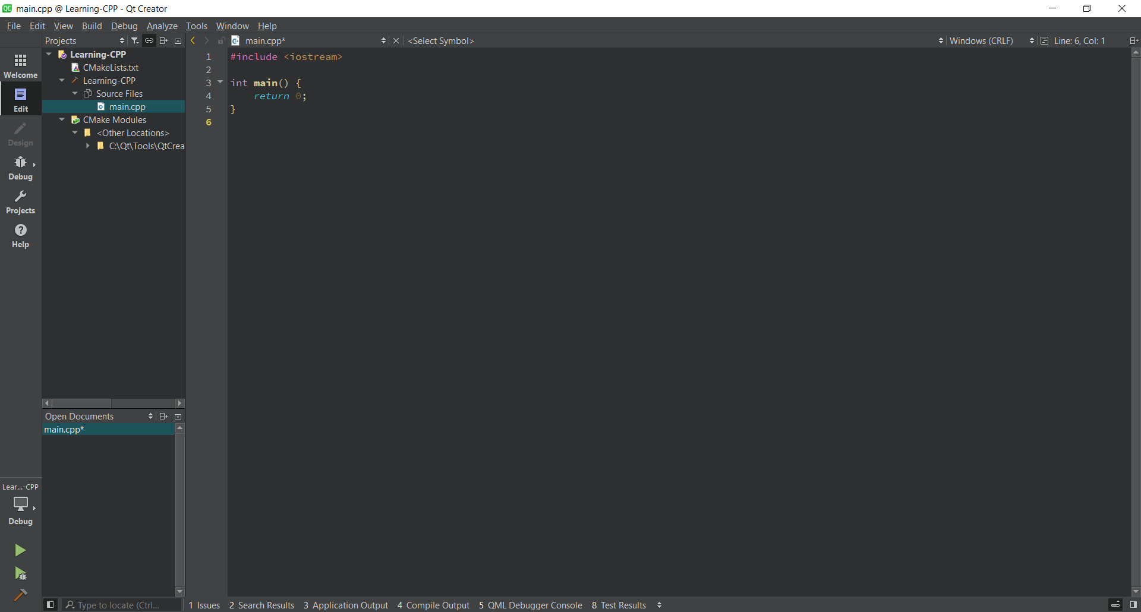The height and width of the screenshot is (612, 1141).
Task: Build project with hammer icon
Action: pyautogui.click(x=20, y=595)
